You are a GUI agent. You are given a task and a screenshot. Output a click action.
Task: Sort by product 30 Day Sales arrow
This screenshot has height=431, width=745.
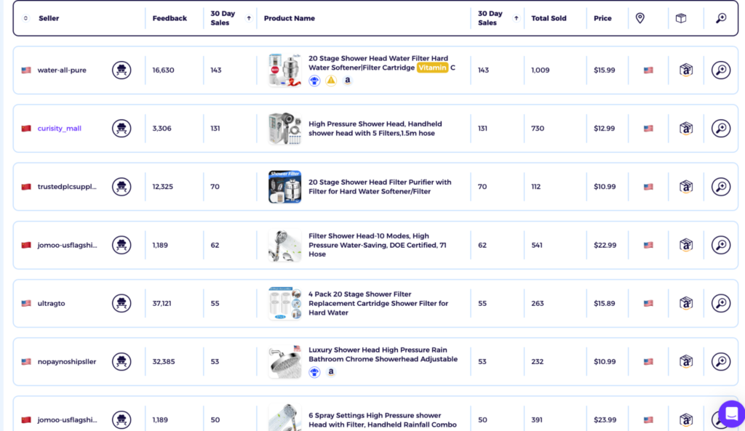(516, 18)
